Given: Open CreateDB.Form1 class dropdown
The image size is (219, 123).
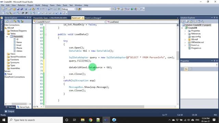Looking at the screenshot, I should pos(105,22).
